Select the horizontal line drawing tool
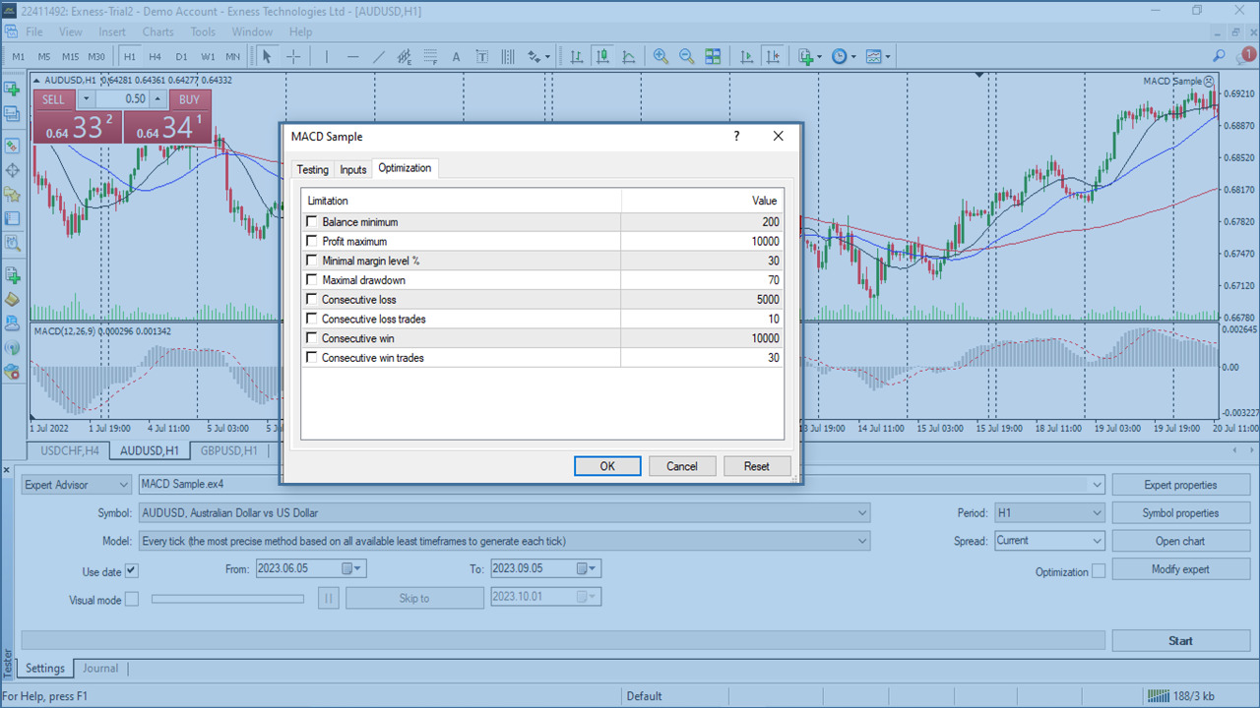The height and width of the screenshot is (708, 1260). (x=352, y=56)
